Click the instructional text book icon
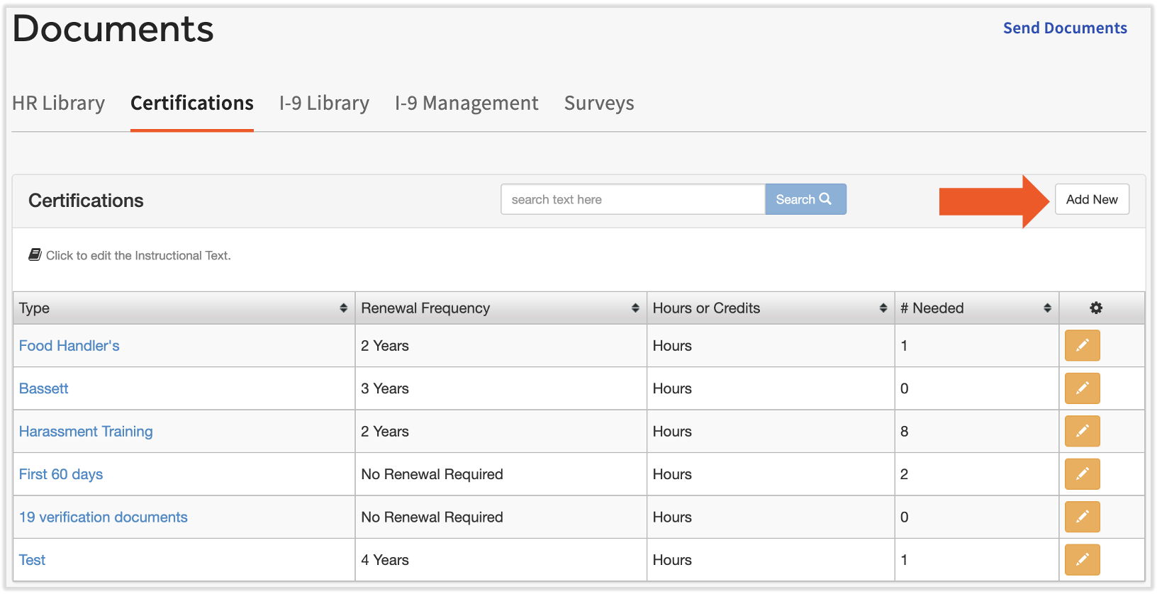 tap(35, 255)
